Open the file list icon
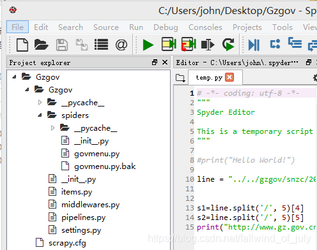 click(101, 45)
